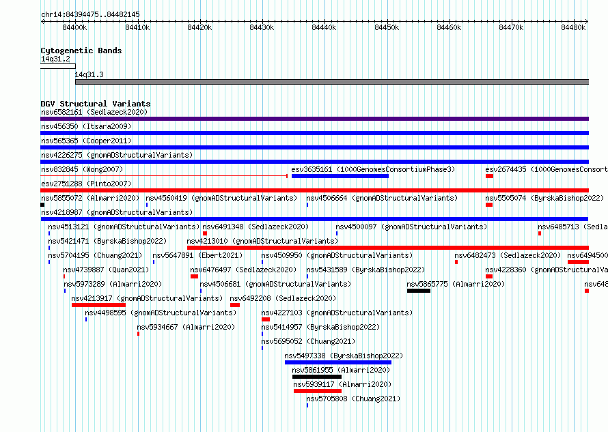The width and height of the screenshot is (608, 432).
Task: Click nsv4500097 gnomAD variant label
Action: (411, 227)
